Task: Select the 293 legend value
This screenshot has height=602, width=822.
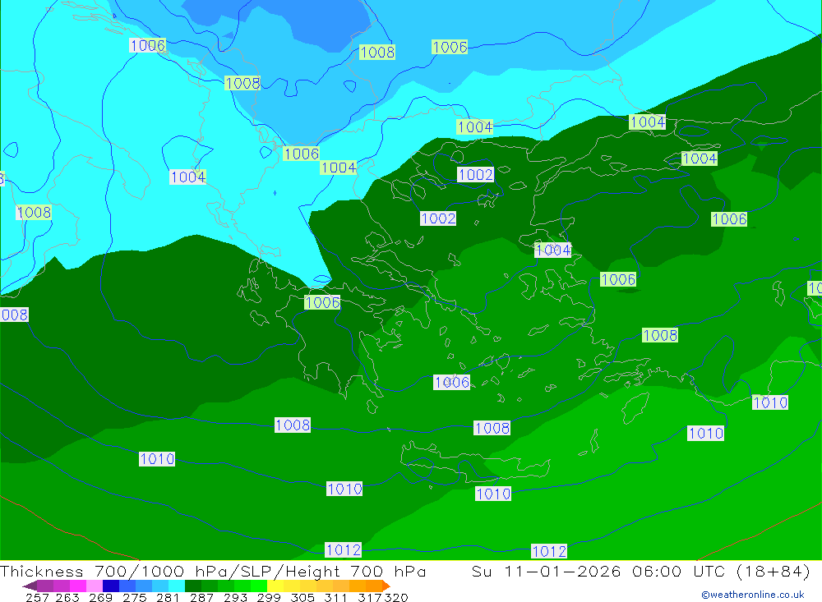Action: [x=235, y=597]
